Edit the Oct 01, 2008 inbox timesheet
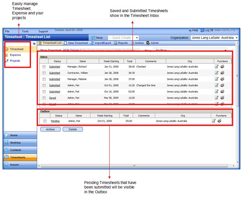Screen dimensions: 242x209 pyautogui.click(x=216, y=85)
